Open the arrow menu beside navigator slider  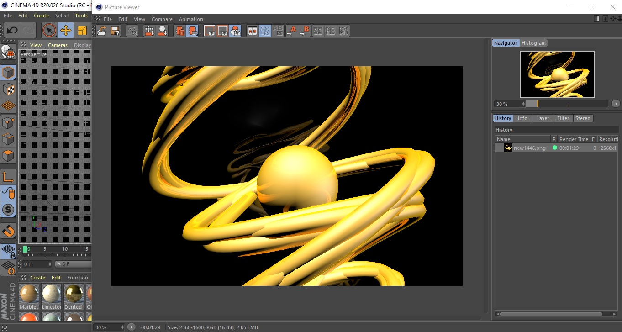(x=616, y=104)
